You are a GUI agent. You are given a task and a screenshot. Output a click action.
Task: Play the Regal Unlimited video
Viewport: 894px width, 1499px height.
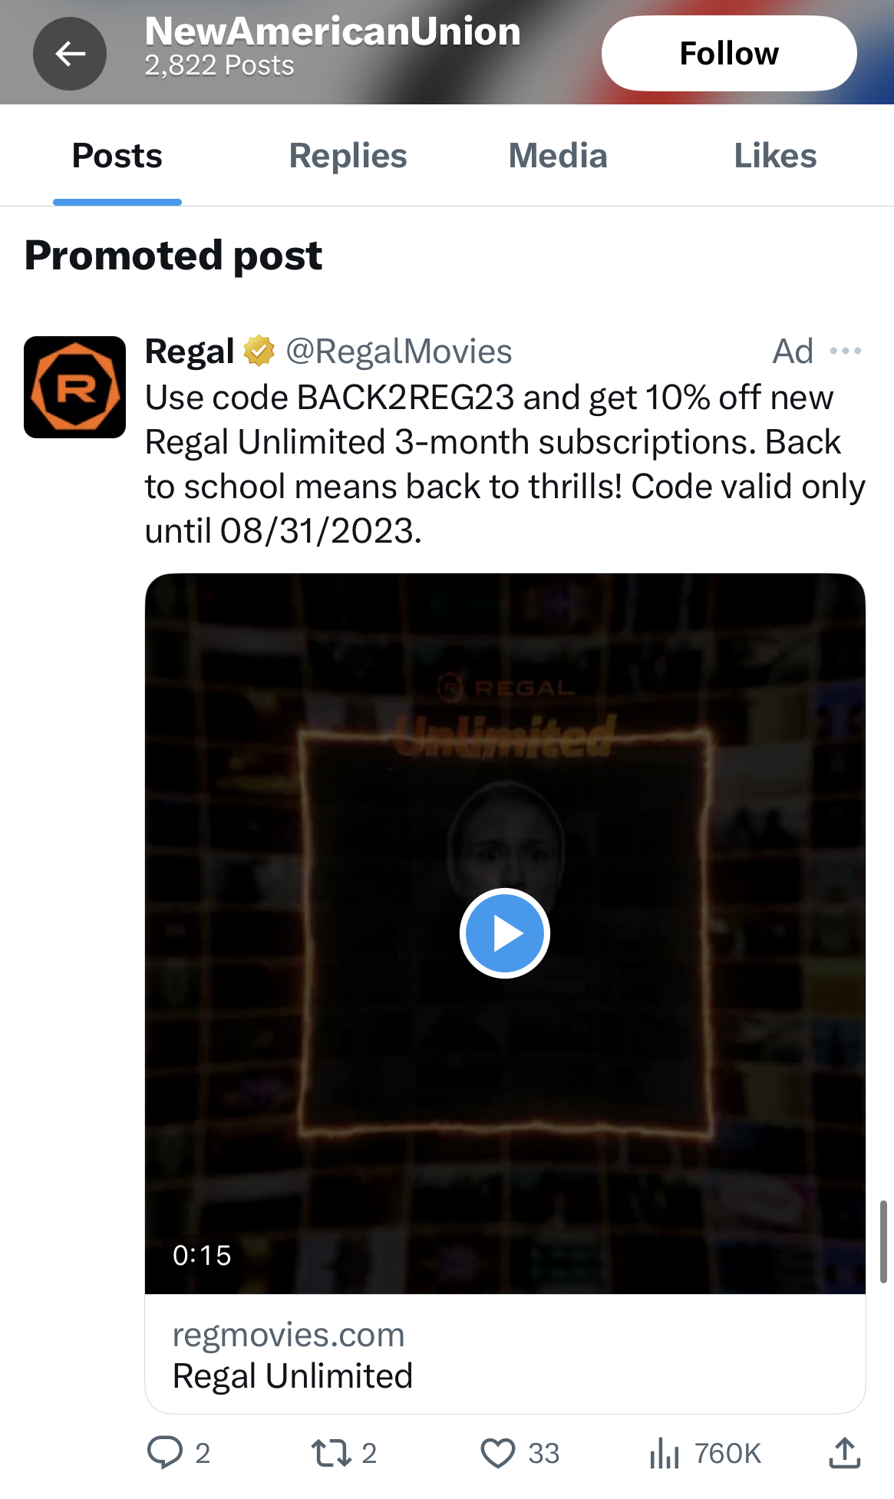coord(505,933)
